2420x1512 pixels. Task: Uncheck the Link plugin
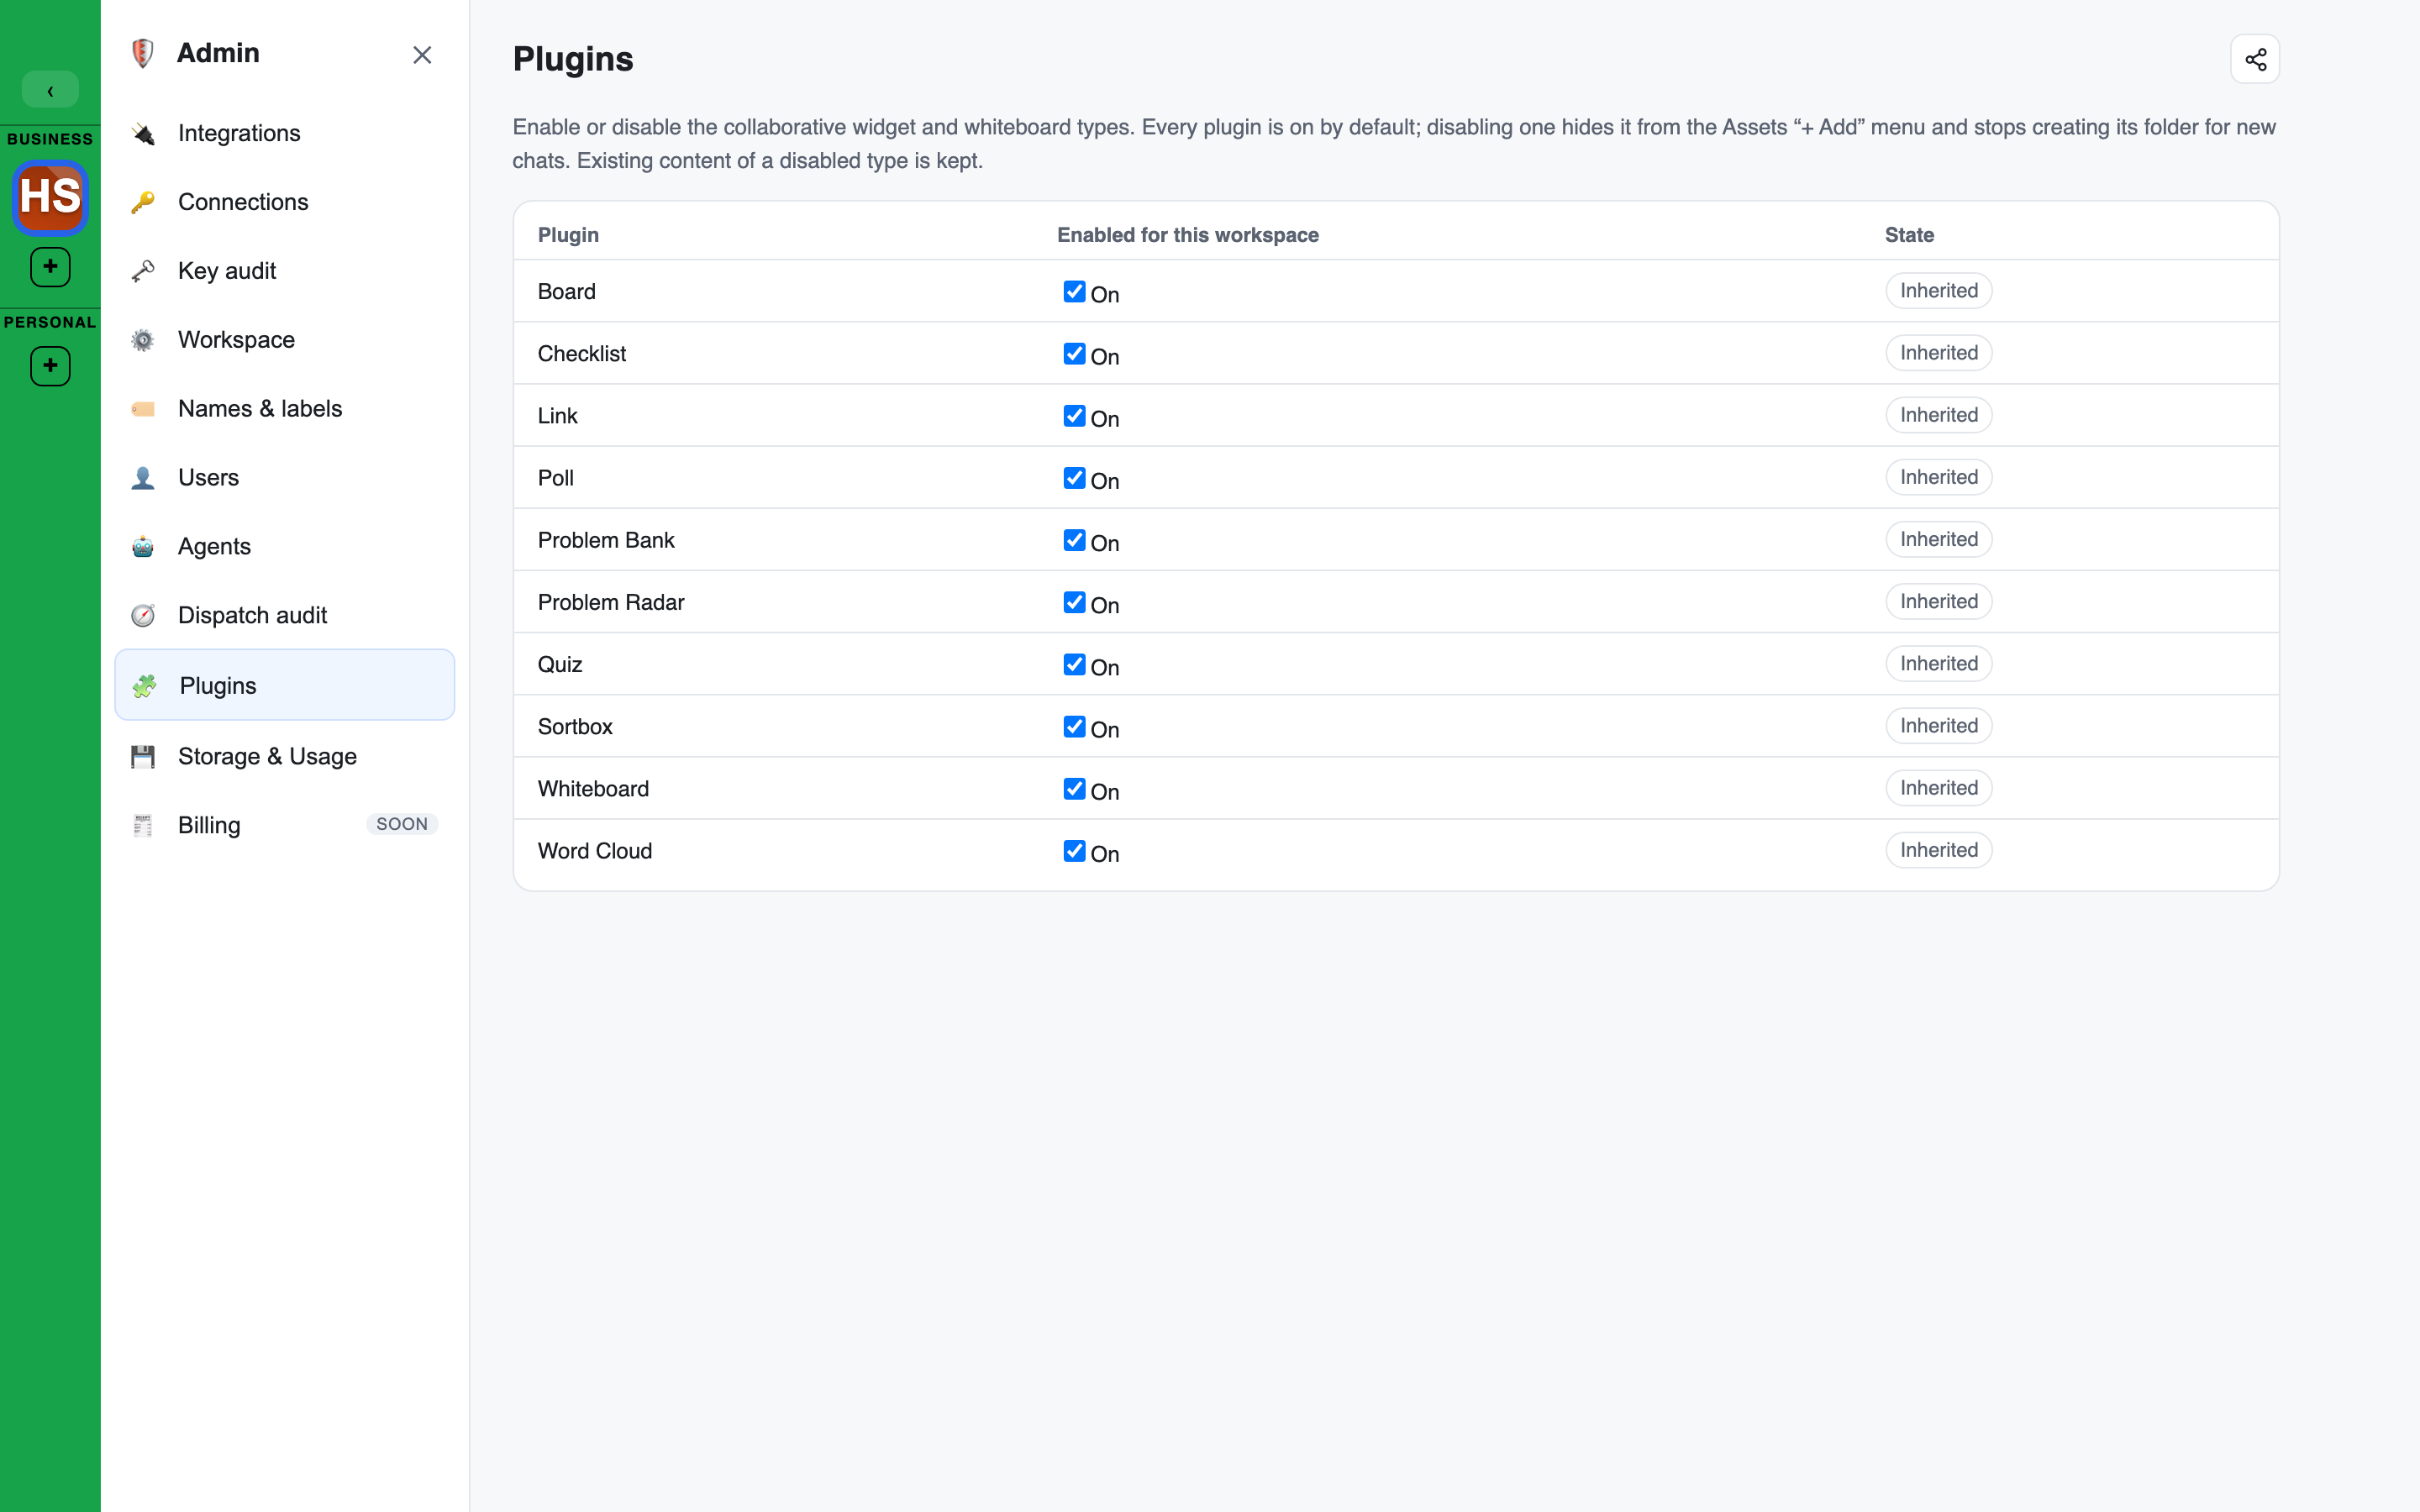pyautogui.click(x=1074, y=415)
